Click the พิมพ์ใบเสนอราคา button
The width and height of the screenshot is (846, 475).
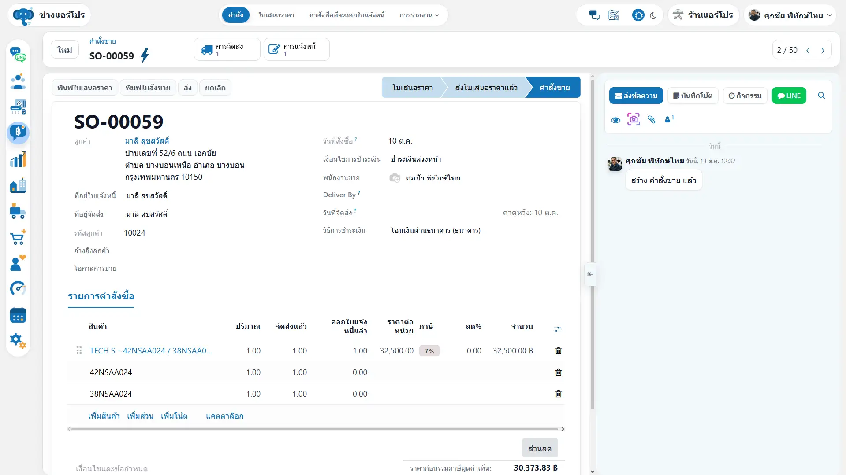[85, 88]
